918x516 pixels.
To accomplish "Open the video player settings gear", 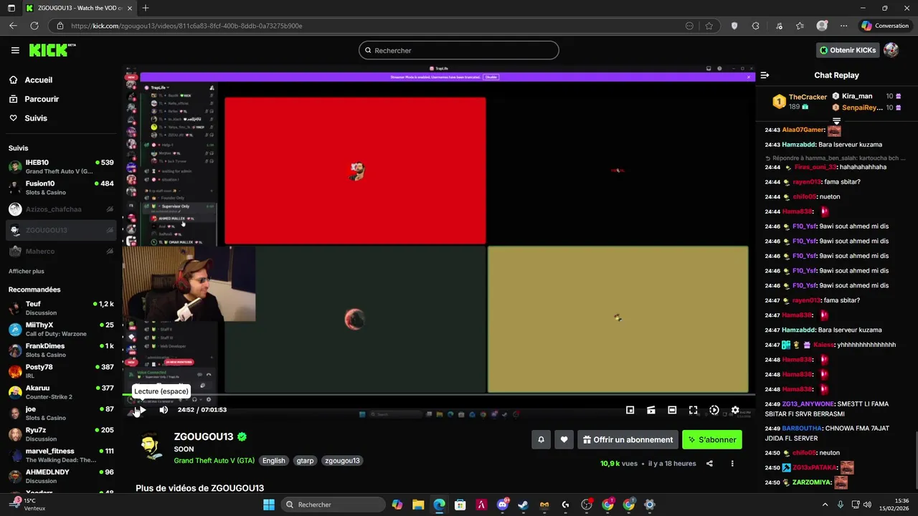I will pyautogui.click(x=735, y=410).
